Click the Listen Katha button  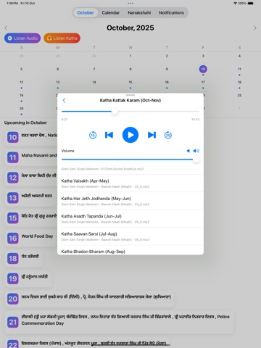coord(62,38)
